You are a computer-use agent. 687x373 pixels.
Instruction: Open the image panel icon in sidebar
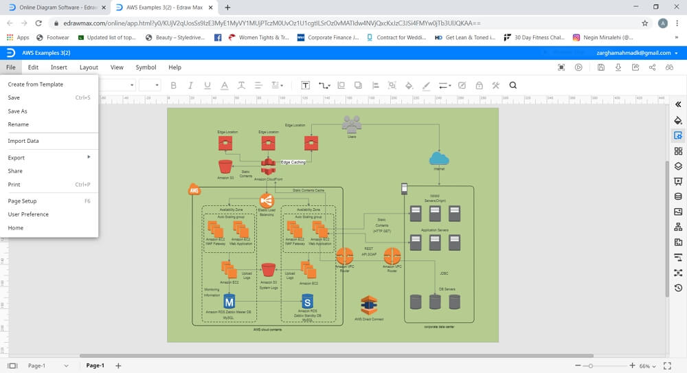[x=678, y=212]
